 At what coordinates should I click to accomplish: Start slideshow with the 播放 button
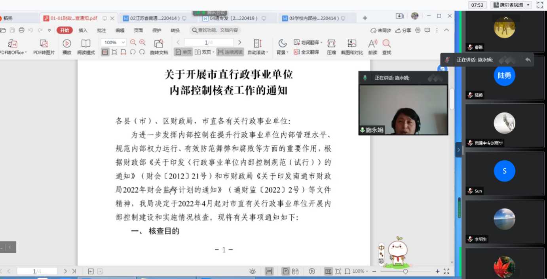coord(66,44)
